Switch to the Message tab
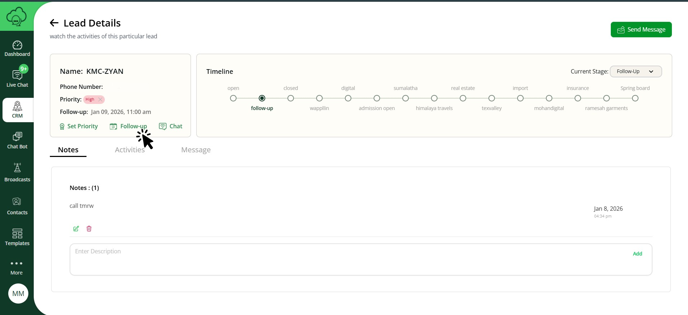 click(x=196, y=150)
